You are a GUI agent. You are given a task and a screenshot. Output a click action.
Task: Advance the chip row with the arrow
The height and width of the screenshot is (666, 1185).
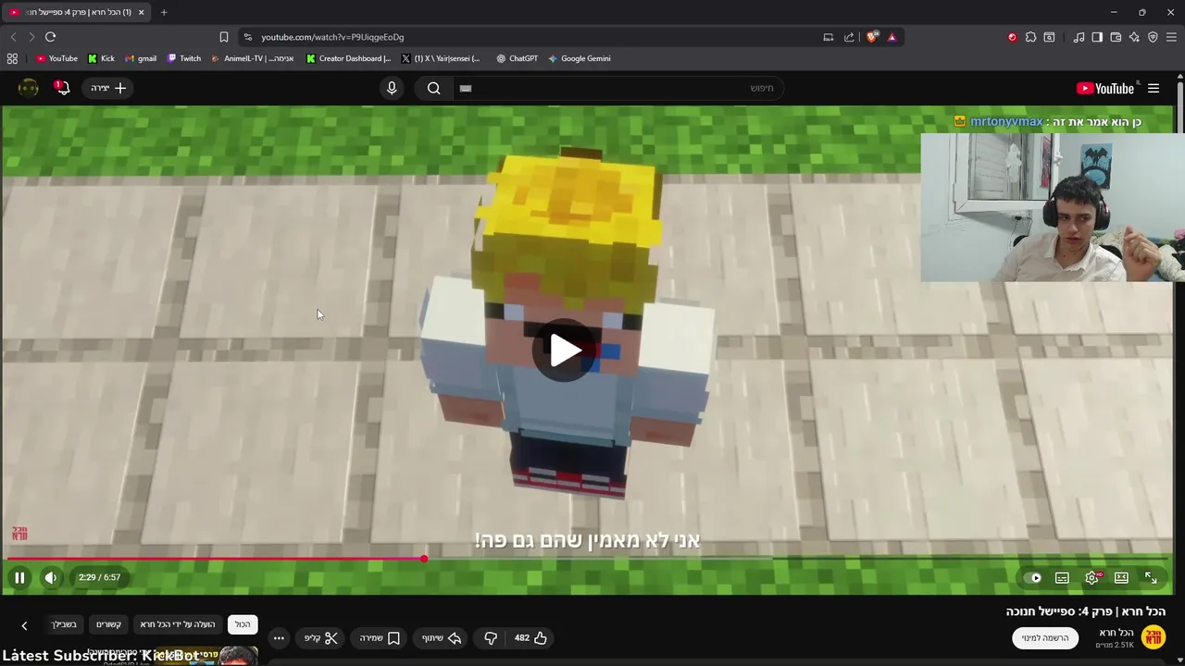[x=24, y=625]
